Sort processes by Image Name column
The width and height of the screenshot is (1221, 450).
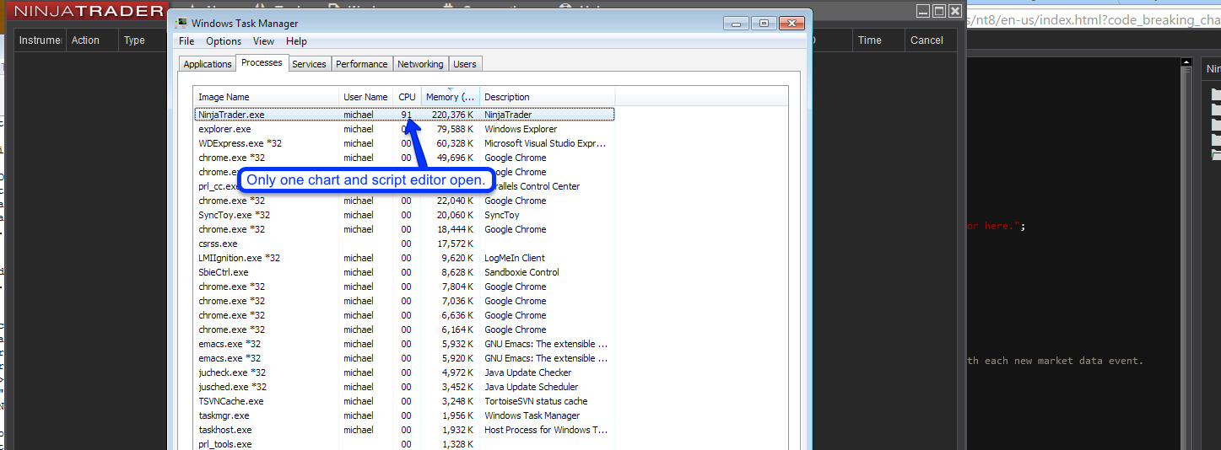[267, 97]
